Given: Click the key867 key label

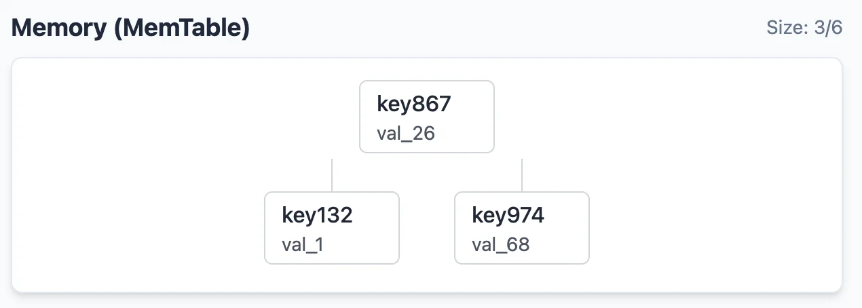Looking at the screenshot, I should [x=414, y=104].
